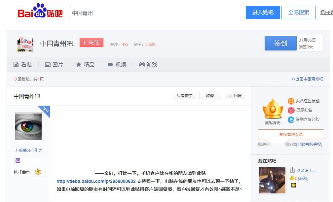Click the small gold medal icon
The width and height of the screenshot is (333, 202).
(293, 185)
